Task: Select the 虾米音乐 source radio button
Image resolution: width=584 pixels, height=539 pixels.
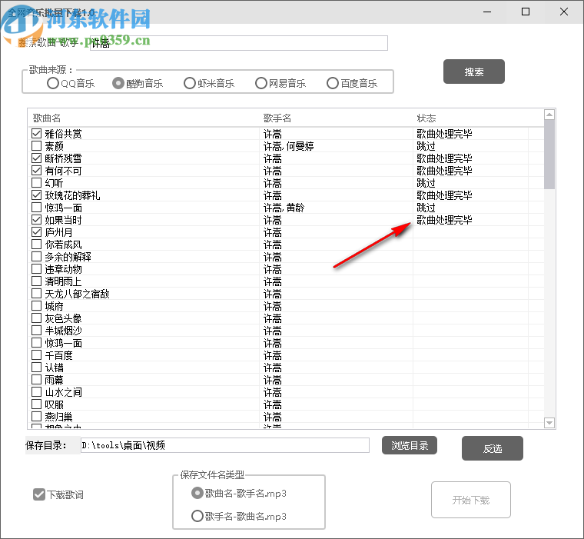Action: coord(190,83)
